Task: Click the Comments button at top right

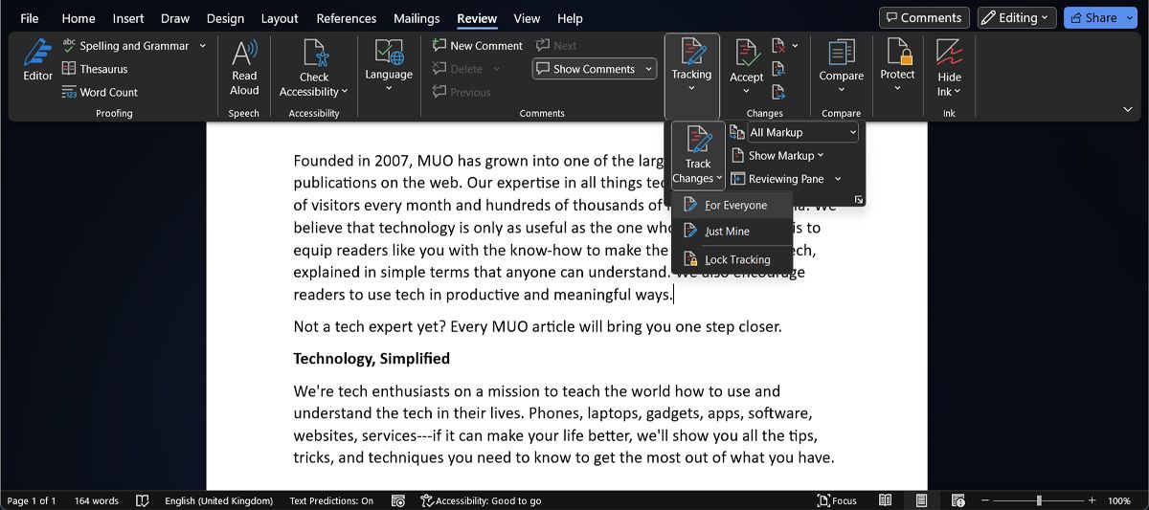Action: (x=924, y=17)
